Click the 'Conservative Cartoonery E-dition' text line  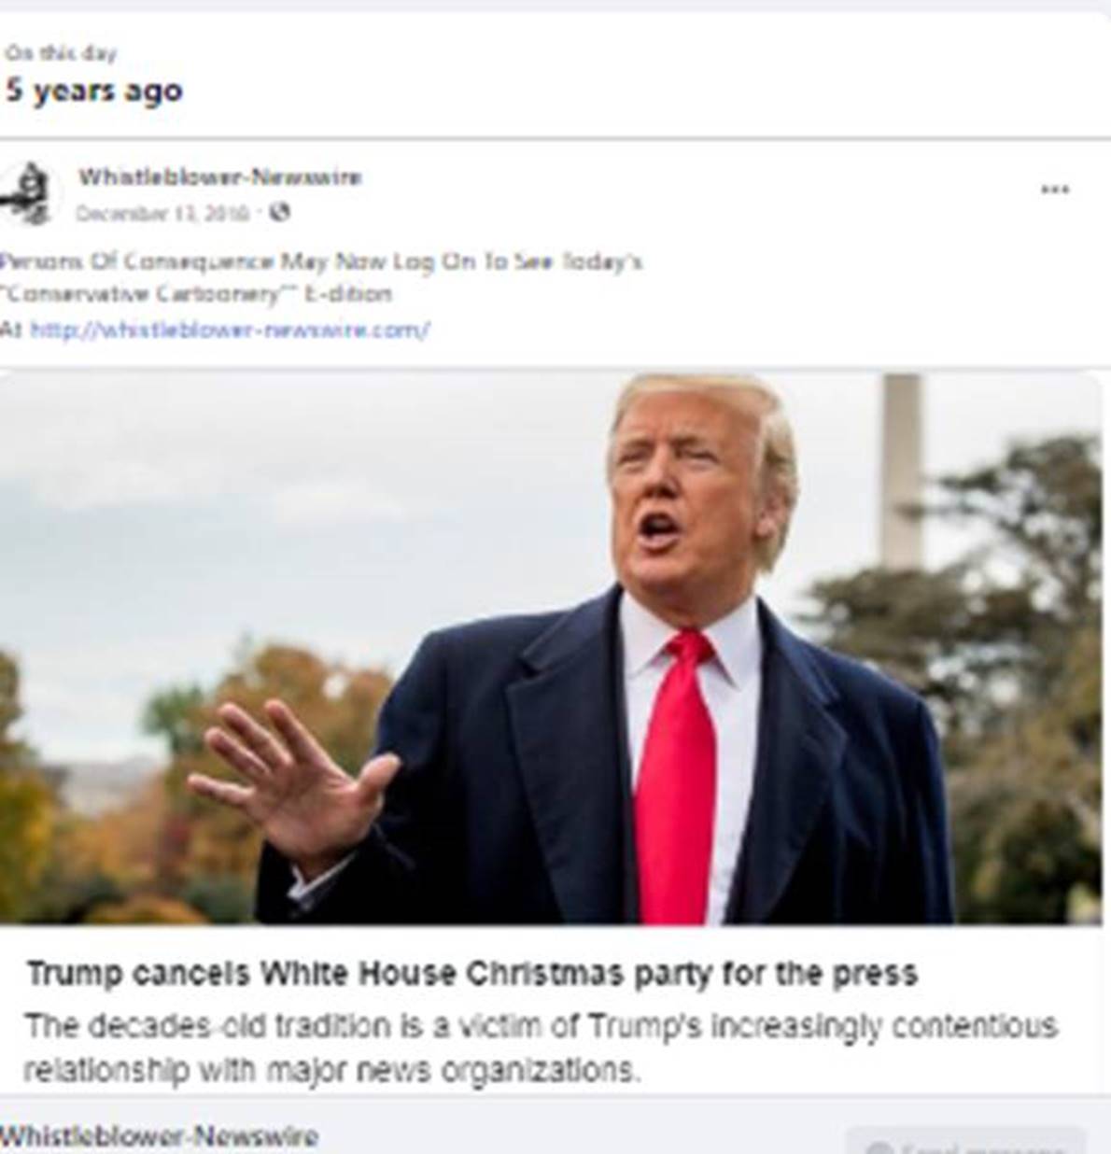(x=196, y=294)
